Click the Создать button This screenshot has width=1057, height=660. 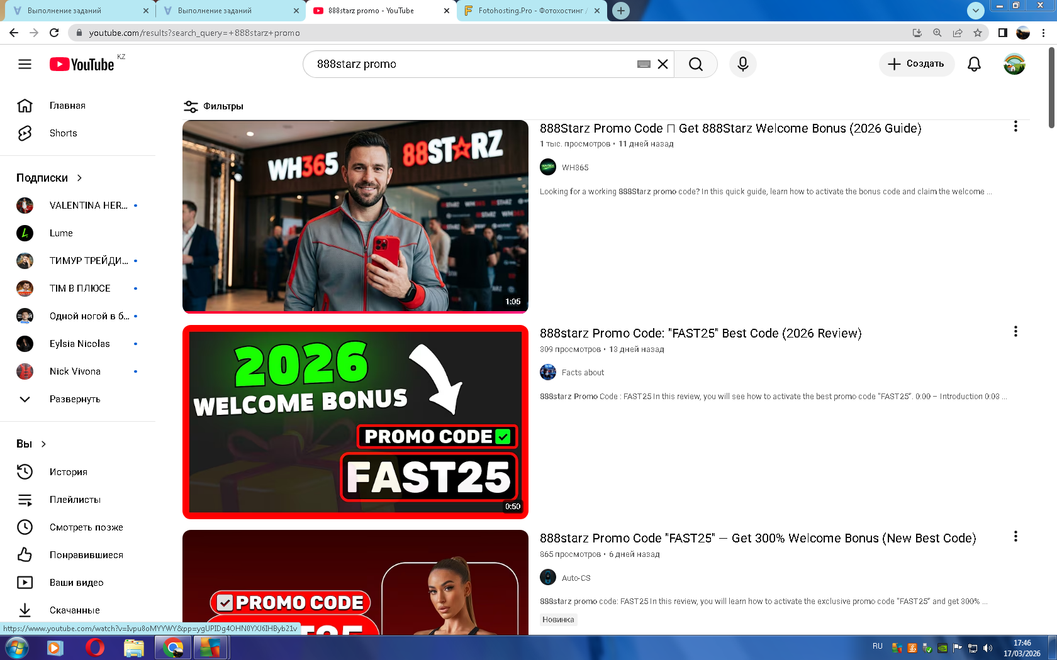coord(916,64)
